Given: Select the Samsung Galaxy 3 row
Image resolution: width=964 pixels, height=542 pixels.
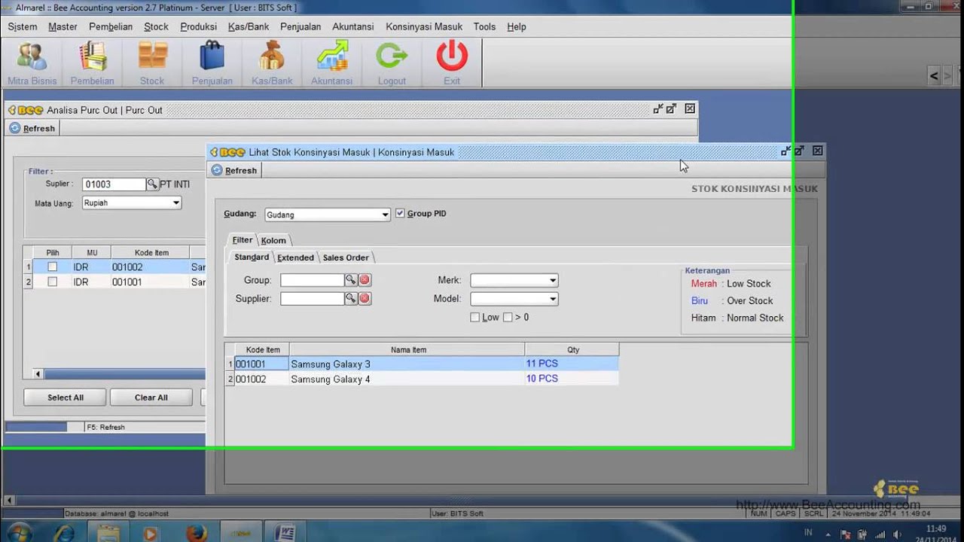Looking at the screenshot, I should click(422, 364).
